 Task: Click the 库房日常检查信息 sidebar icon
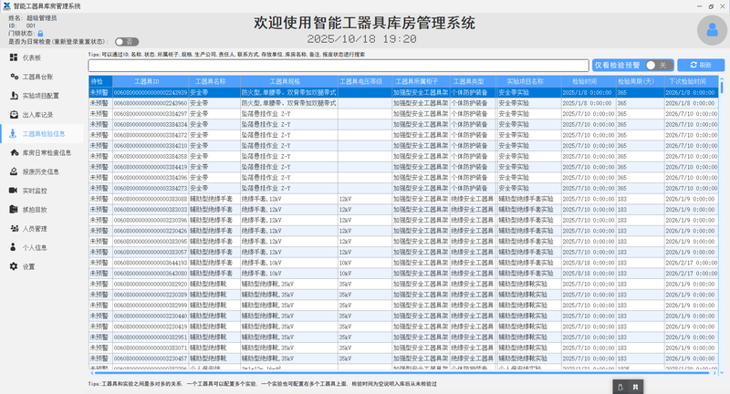pyautogui.click(x=14, y=152)
